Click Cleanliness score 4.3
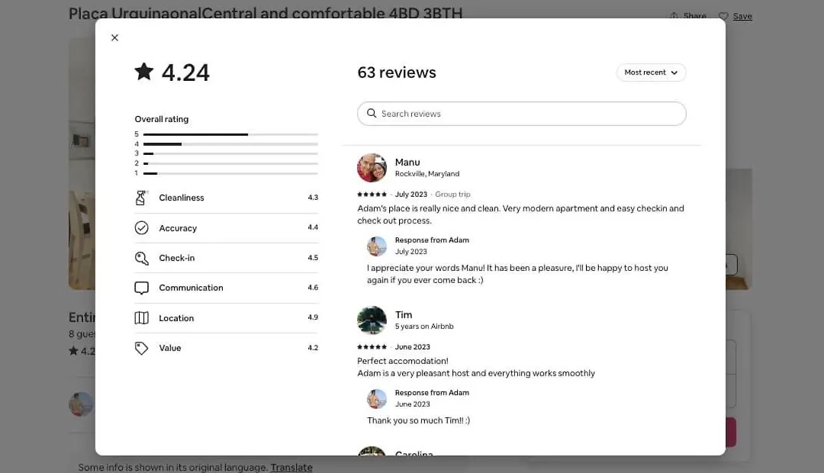The height and width of the screenshot is (473, 824). [x=313, y=198]
